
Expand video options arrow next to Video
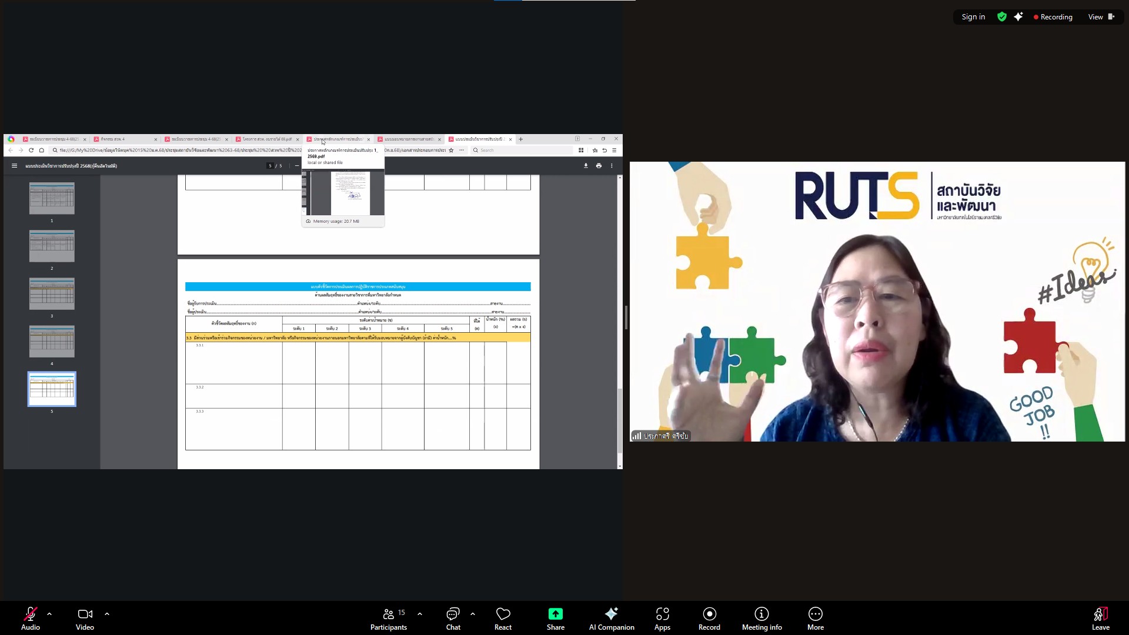[x=107, y=614]
